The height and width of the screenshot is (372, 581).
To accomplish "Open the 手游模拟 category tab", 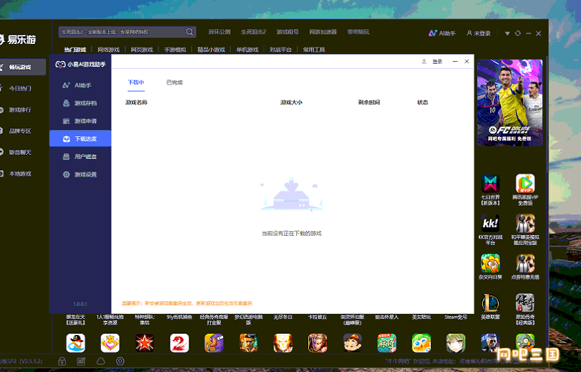I will coord(175,50).
